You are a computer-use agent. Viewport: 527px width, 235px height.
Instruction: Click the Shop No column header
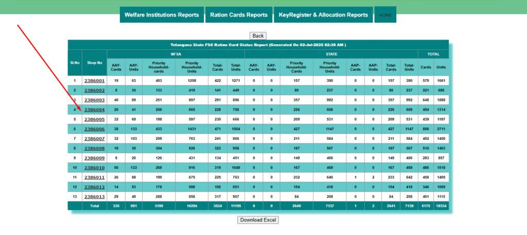tap(95, 63)
